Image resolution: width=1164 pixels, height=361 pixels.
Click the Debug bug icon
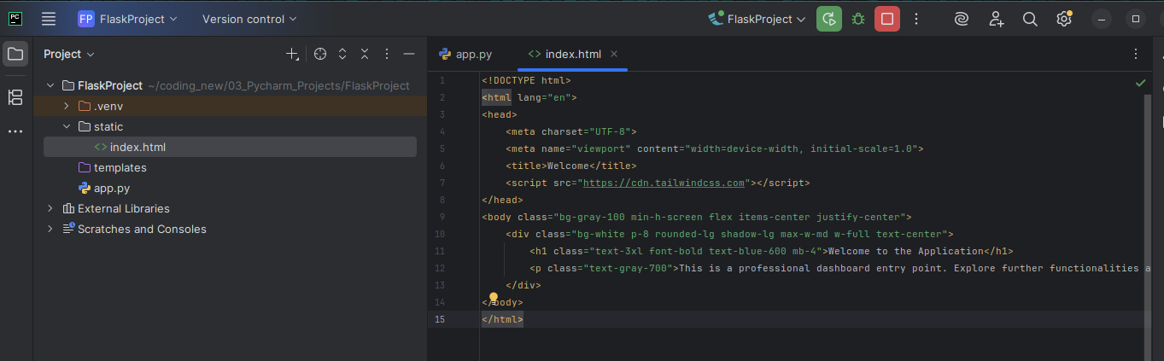tap(857, 19)
